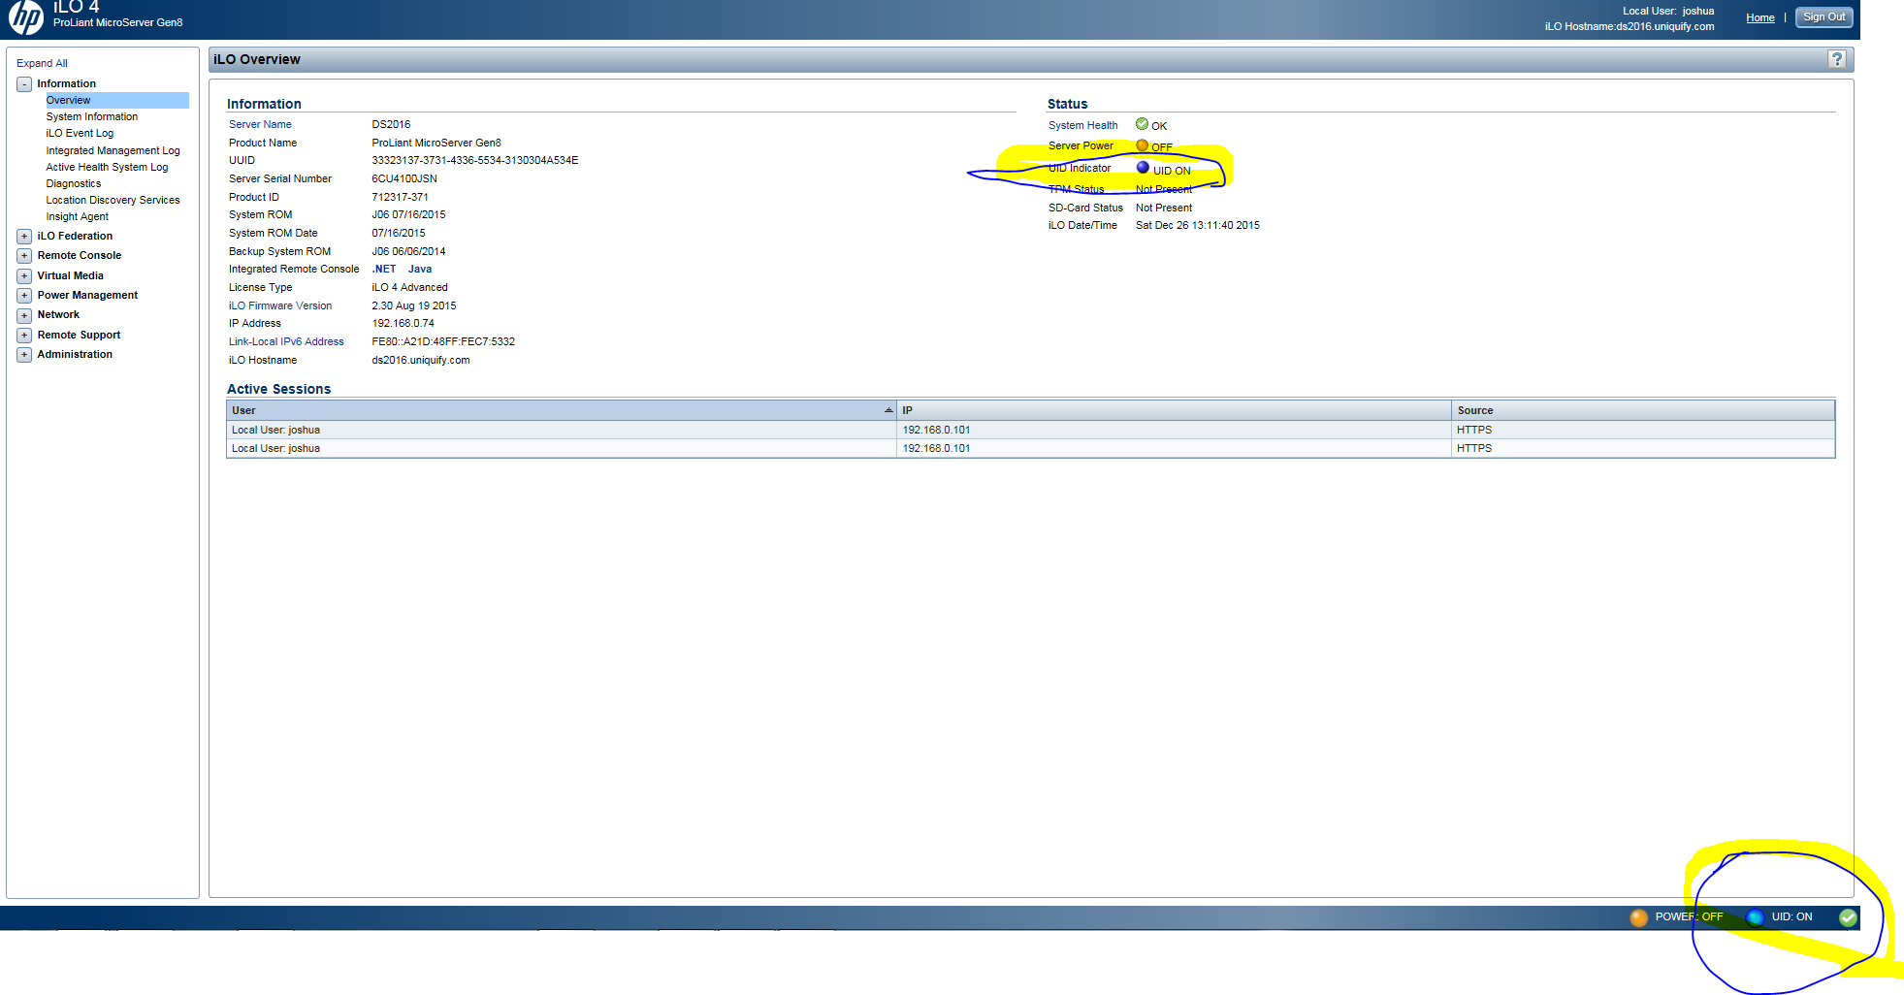
Task: Click the UID Indicator label
Action: 1080,168
